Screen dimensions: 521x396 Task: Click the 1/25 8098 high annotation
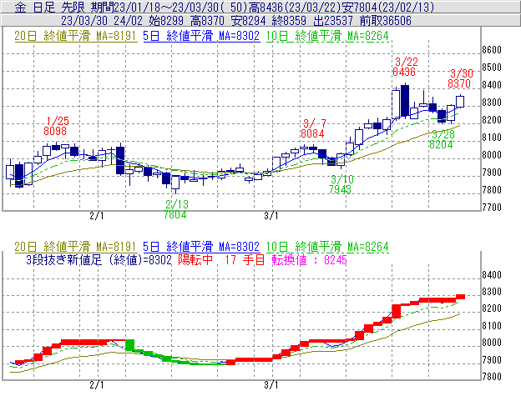pos(55,126)
